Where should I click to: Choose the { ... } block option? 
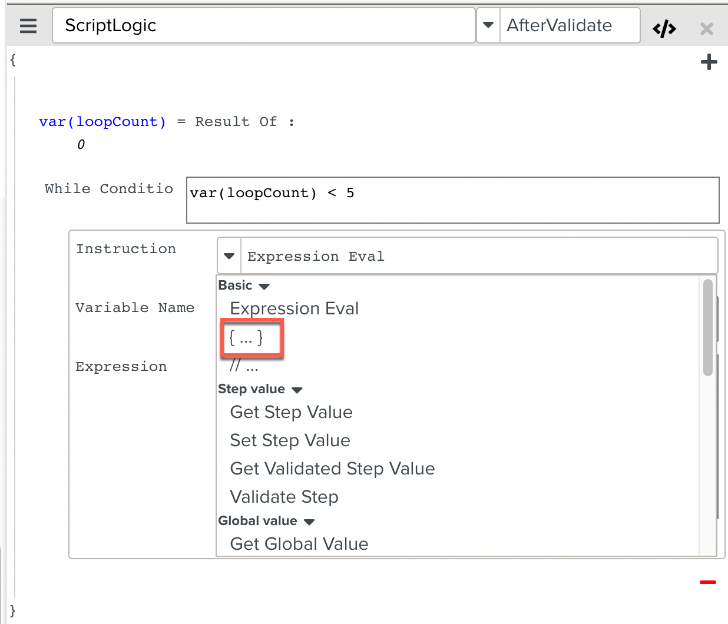tap(246, 338)
